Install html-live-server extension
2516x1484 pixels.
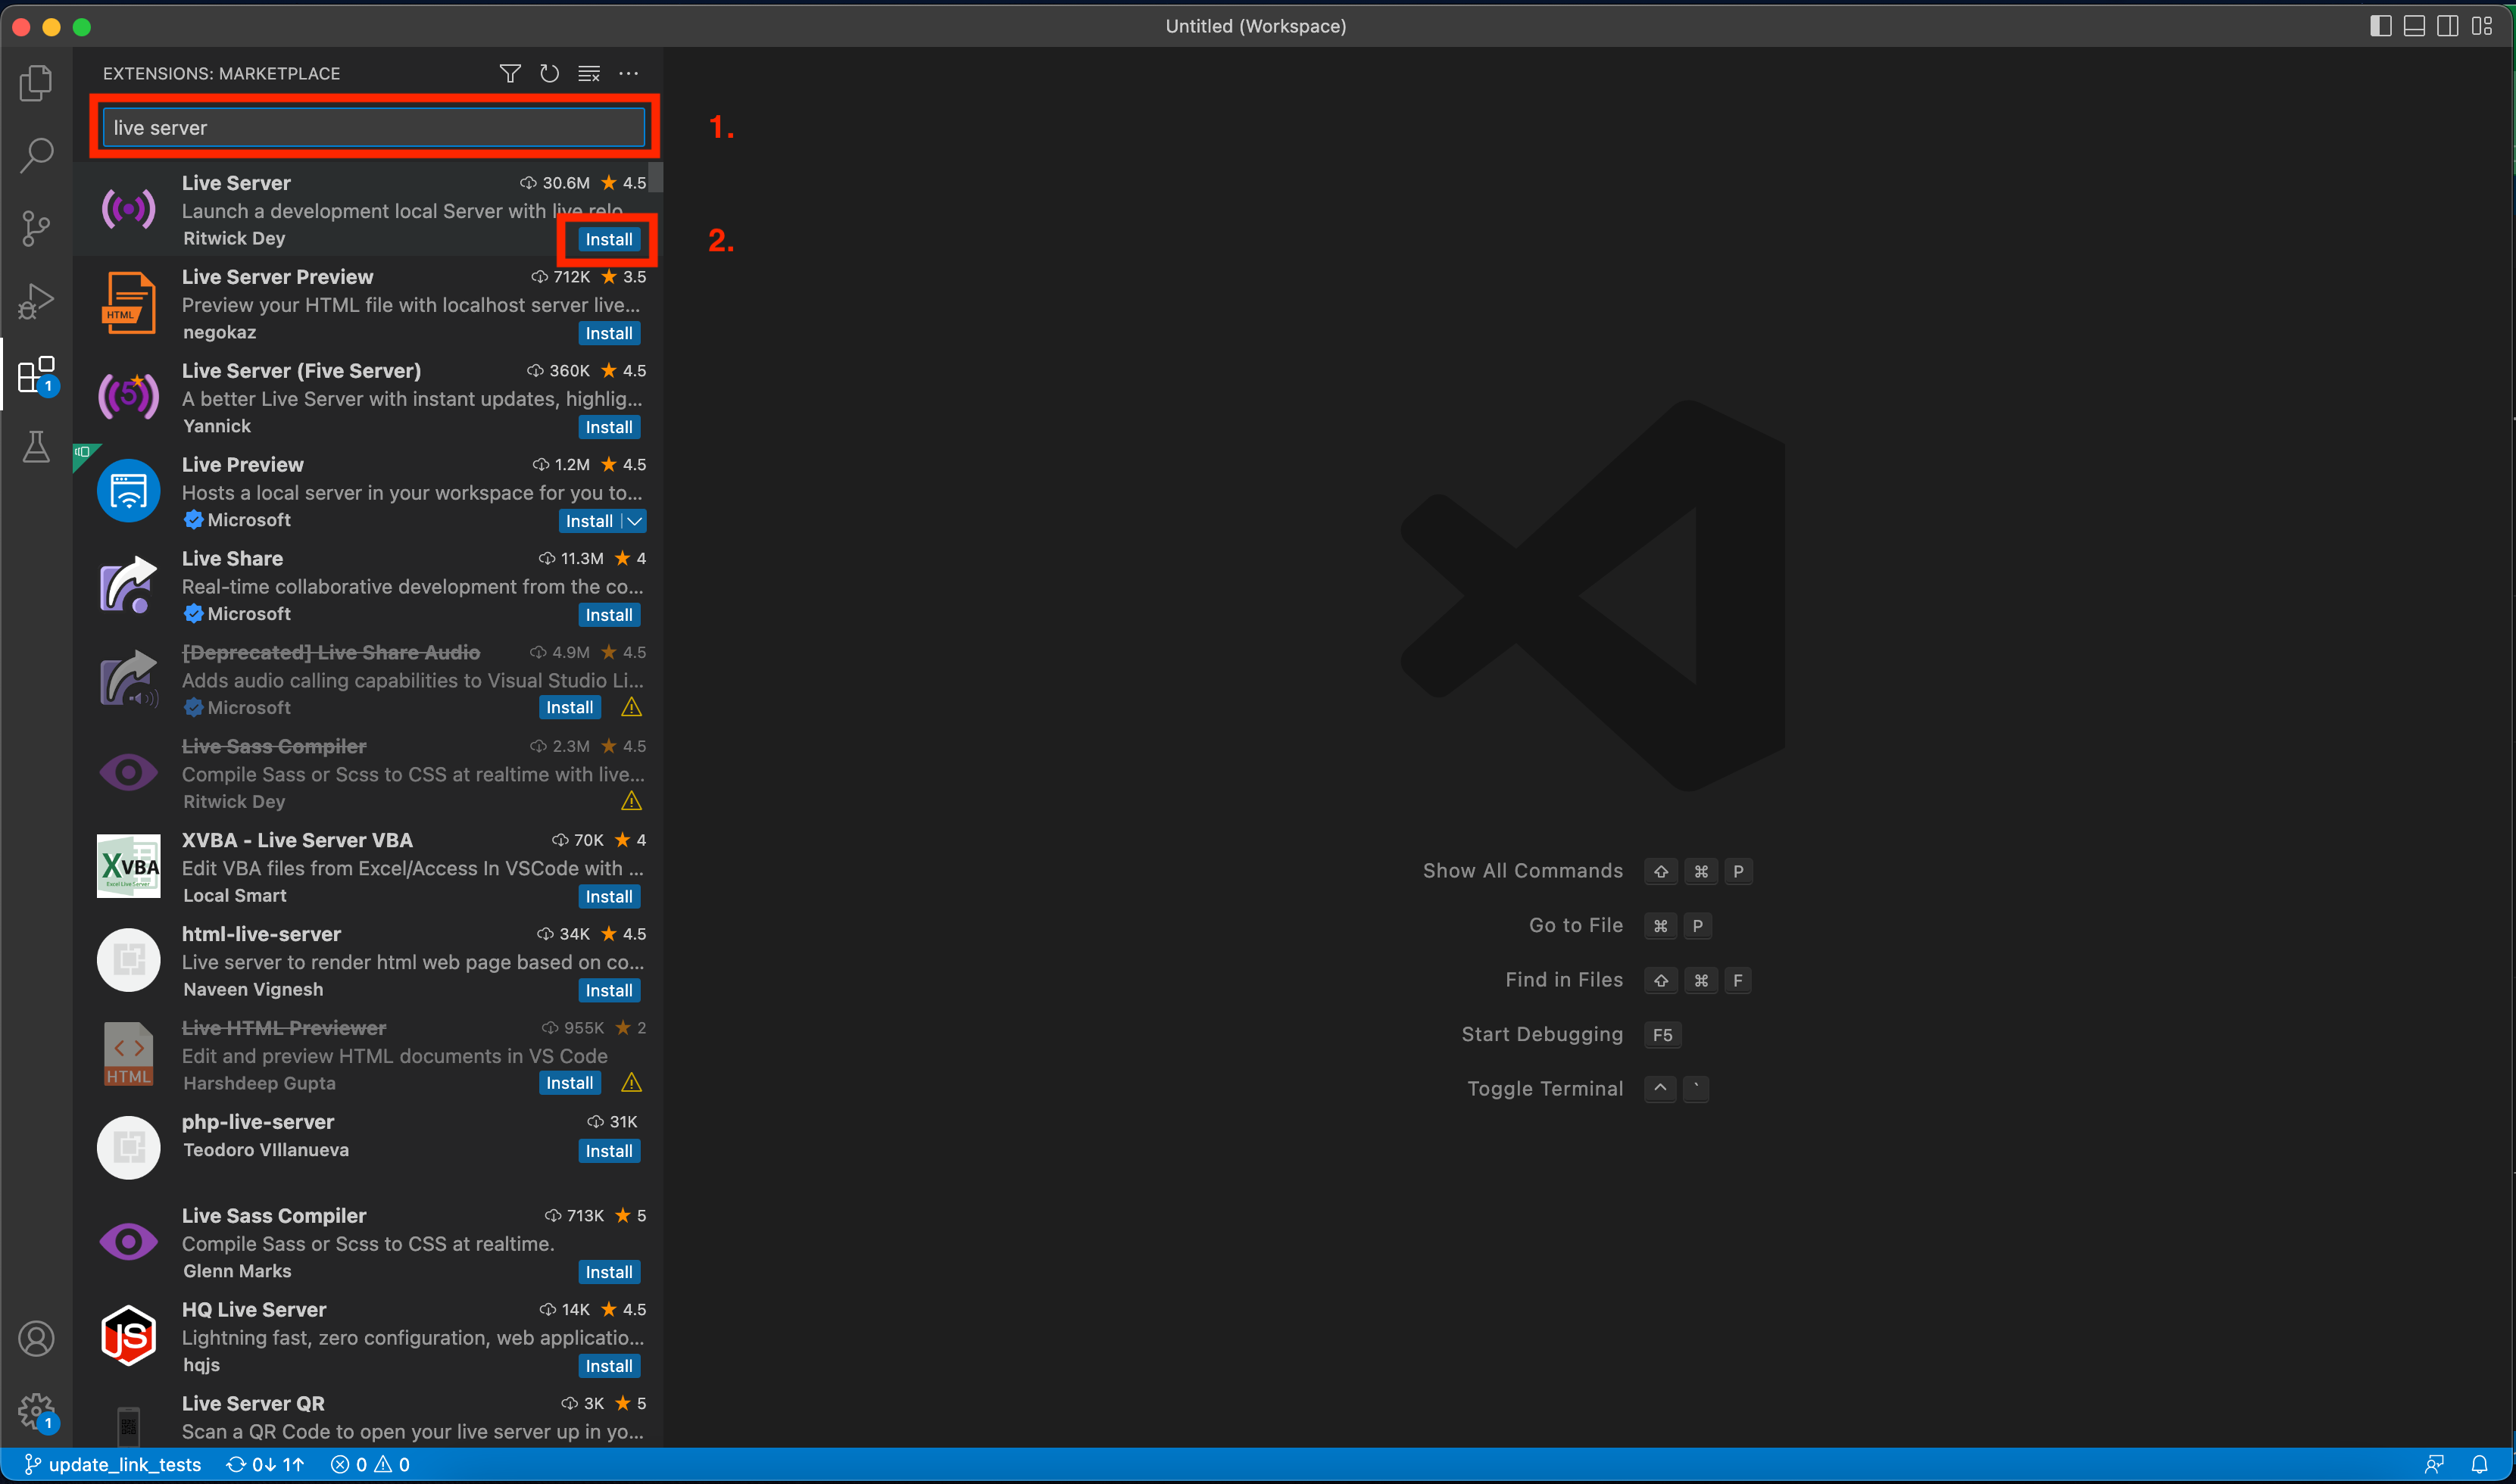609,990
